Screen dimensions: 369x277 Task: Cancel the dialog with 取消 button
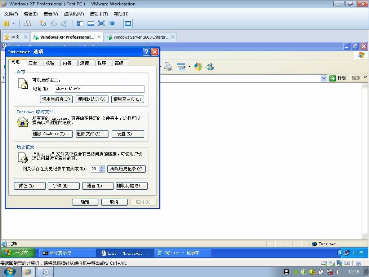coord(114,202)
